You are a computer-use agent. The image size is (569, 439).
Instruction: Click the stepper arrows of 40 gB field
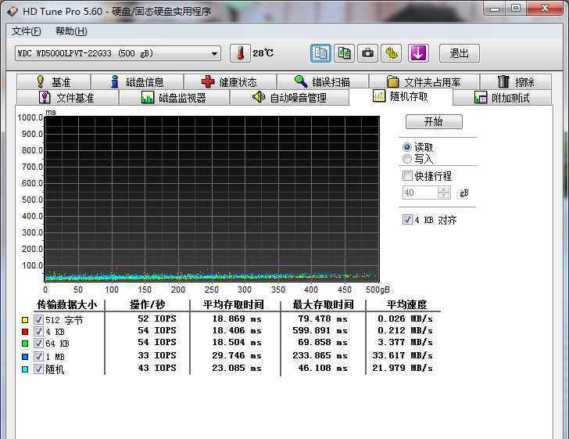444,193
